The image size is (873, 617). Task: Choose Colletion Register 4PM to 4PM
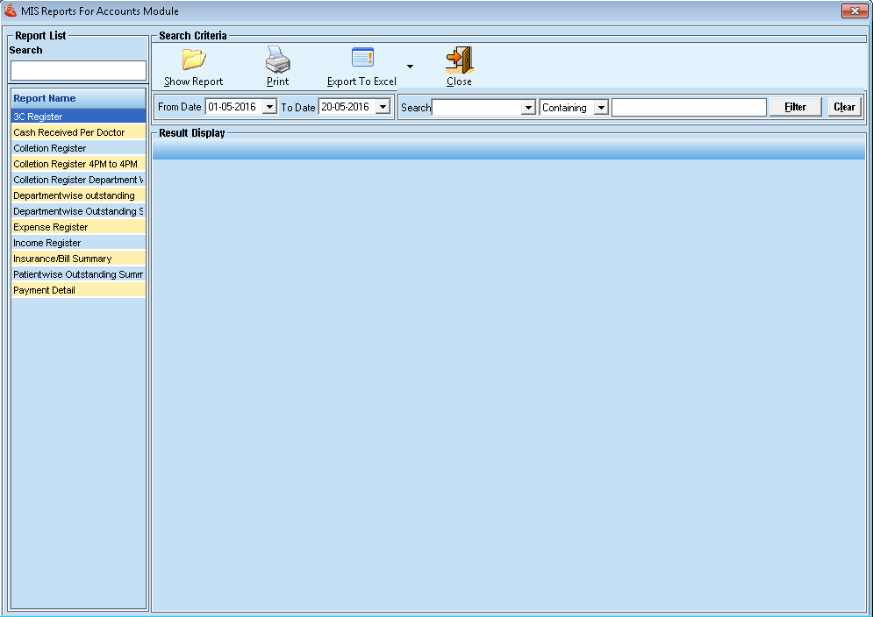[x=77, y=164]
